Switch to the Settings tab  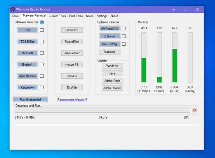(x=102, y=16)
